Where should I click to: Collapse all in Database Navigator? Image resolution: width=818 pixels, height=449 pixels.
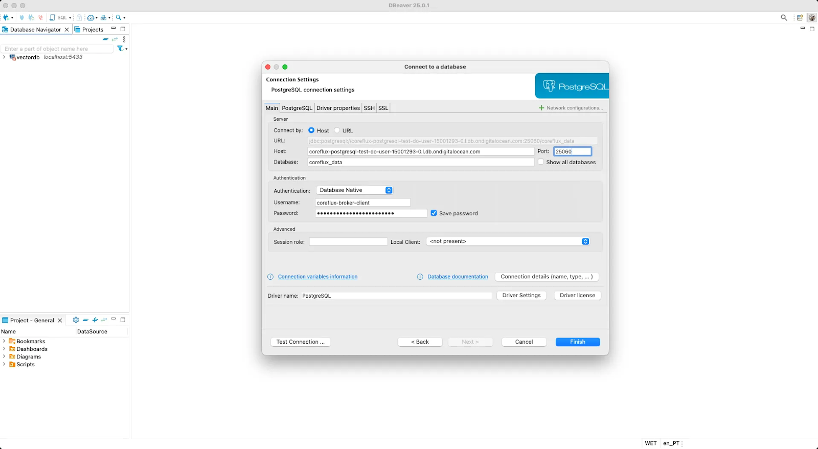point(105,39)
